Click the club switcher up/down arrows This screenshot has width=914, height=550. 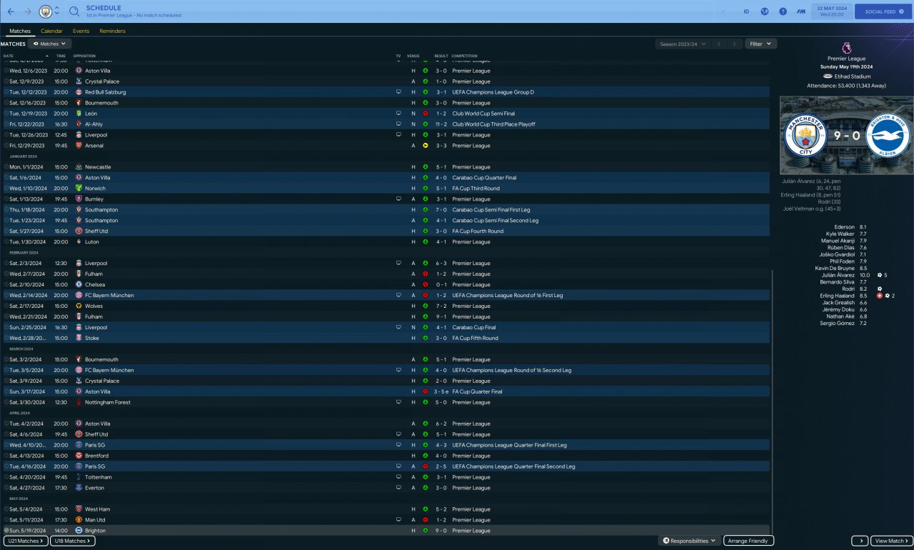[x=57, y=11]
